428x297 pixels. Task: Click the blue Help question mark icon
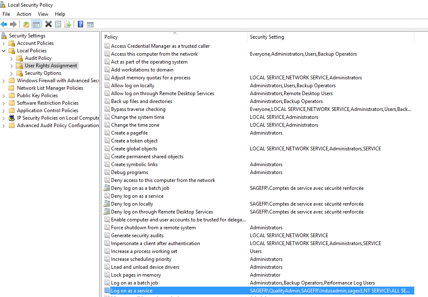81,24
